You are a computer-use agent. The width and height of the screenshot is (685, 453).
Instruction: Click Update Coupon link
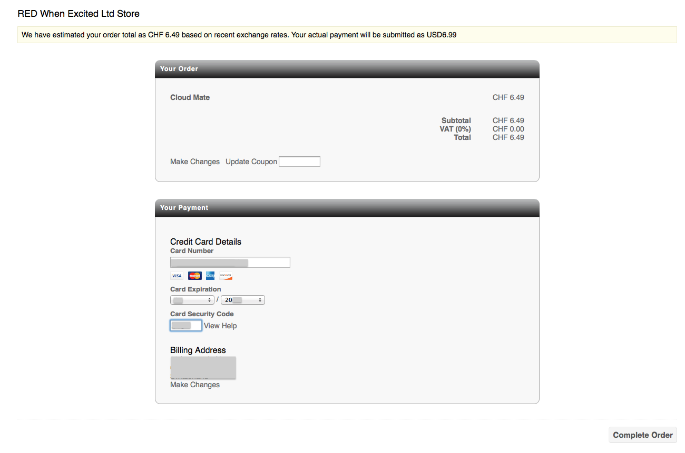(251, 162)
